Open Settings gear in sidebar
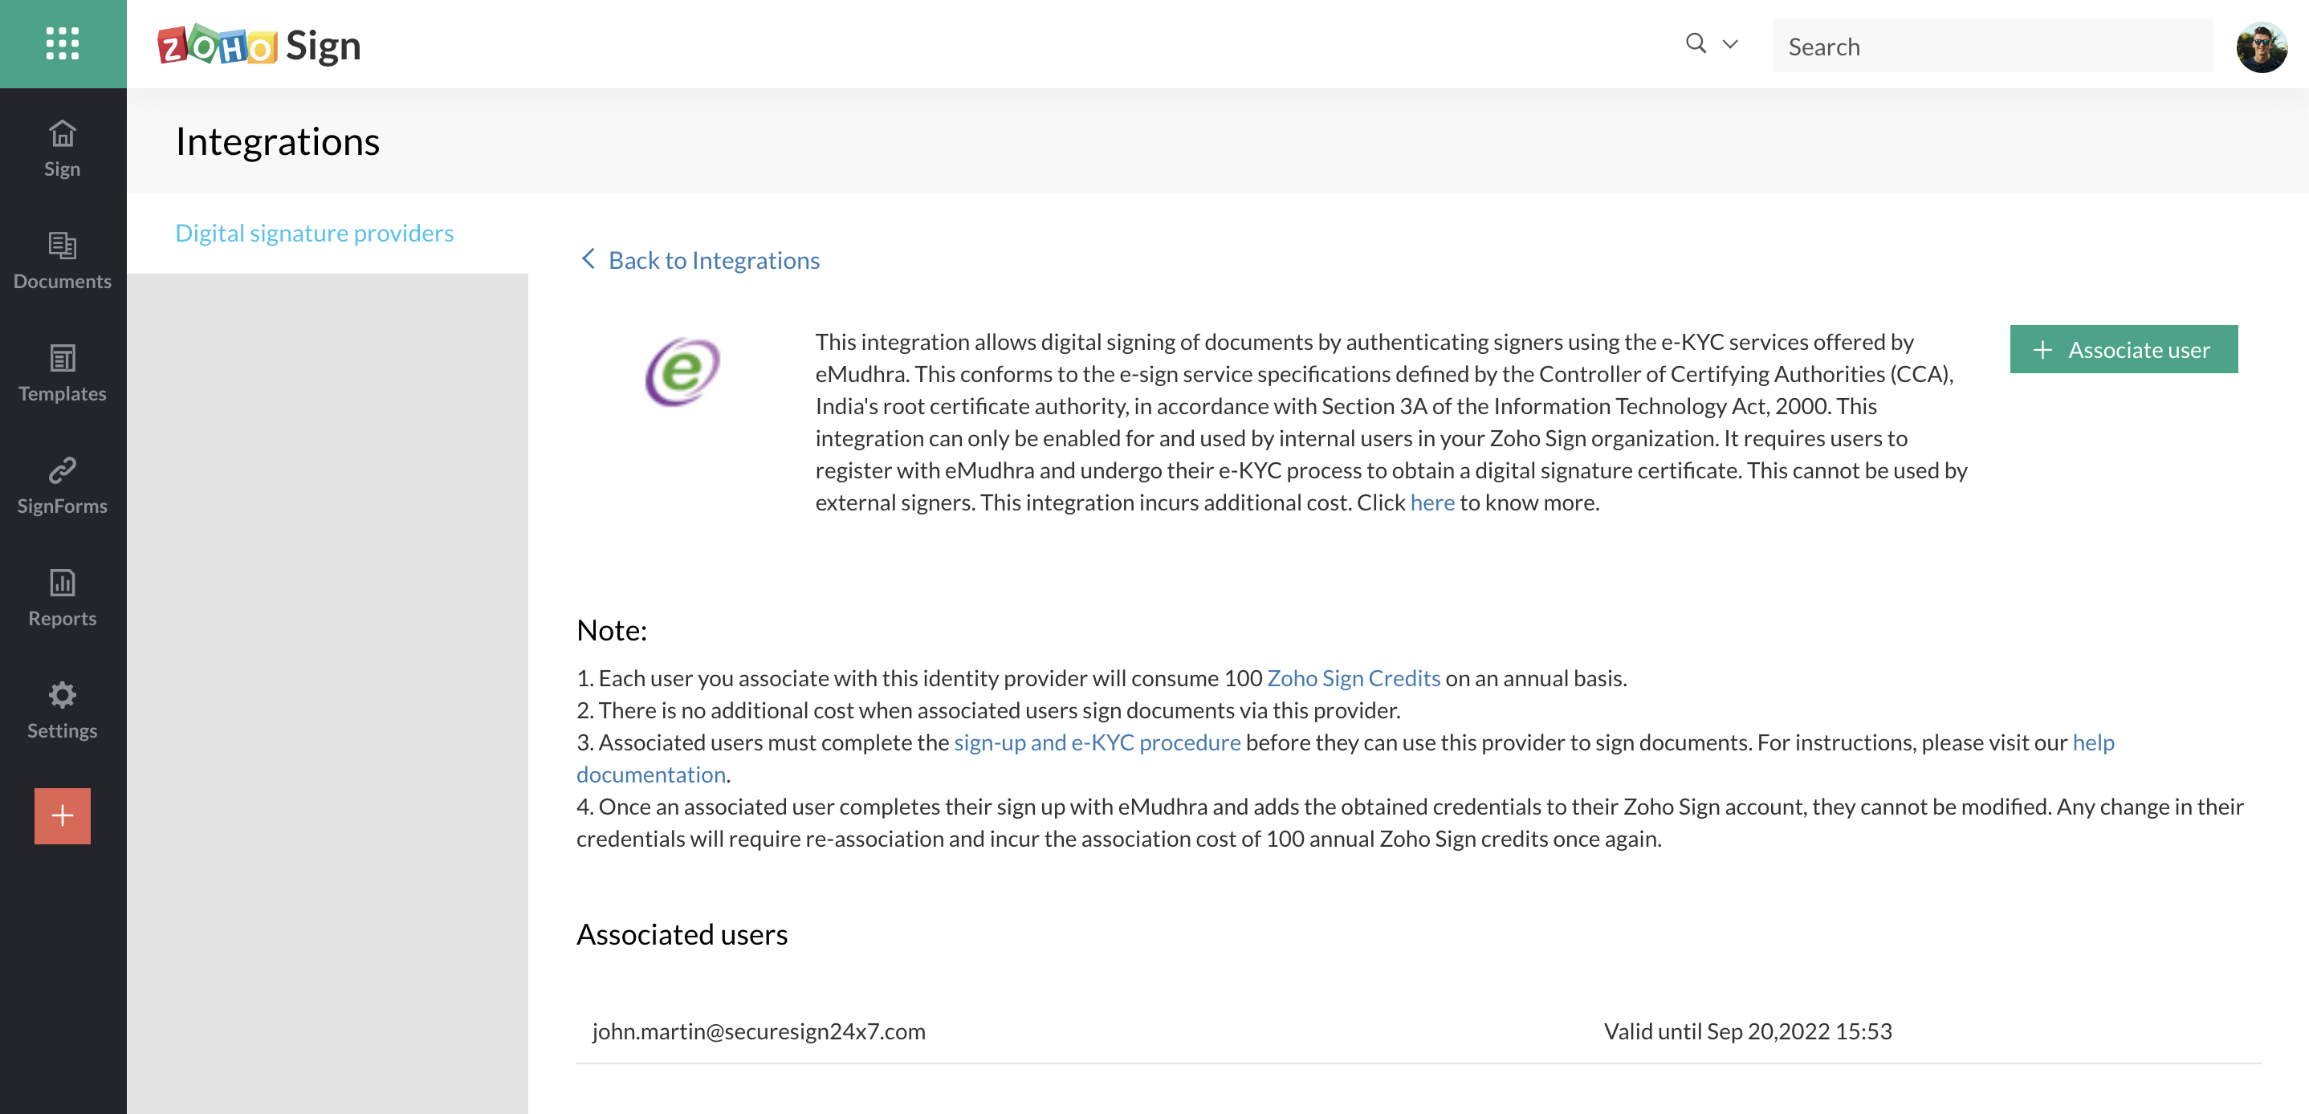The width and height of the screenshot is (2309, 1114). click(63, 711)
